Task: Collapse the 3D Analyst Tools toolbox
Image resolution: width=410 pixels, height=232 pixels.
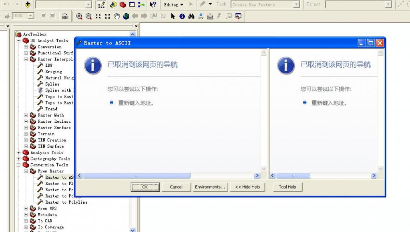Action: (x=18, y=40)
